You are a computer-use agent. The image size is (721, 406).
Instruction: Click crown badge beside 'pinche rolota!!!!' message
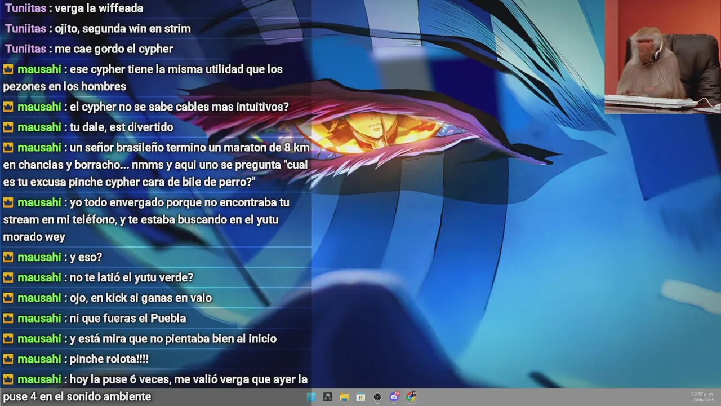8,359
